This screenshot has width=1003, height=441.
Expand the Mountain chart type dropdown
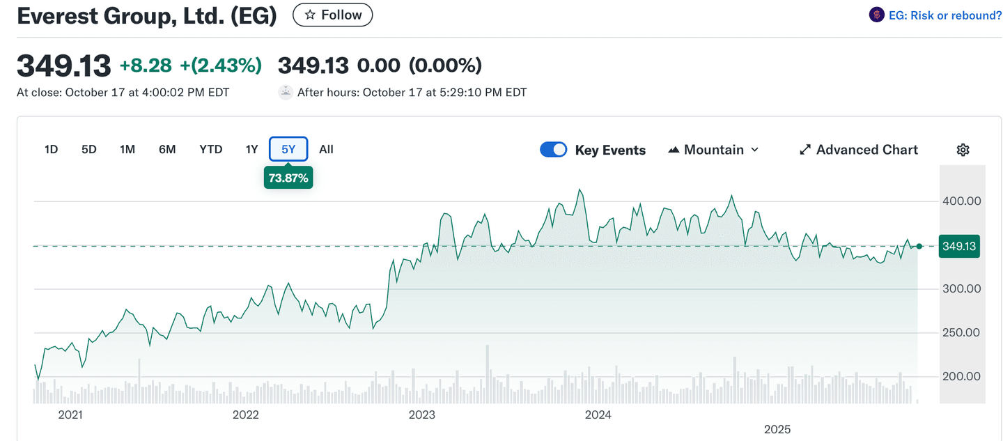pos(755,150)
